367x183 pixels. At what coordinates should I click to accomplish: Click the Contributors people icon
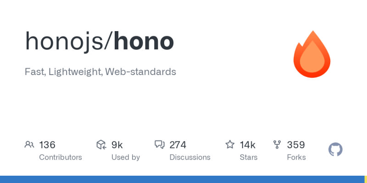tap(29, 145)
